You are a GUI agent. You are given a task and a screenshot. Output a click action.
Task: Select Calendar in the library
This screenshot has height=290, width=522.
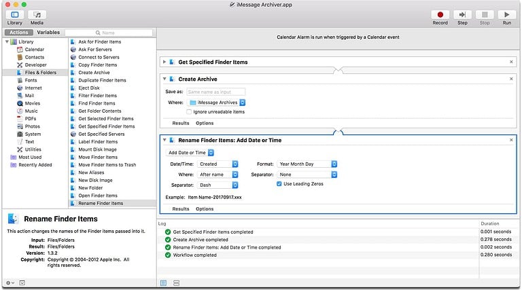34,49
